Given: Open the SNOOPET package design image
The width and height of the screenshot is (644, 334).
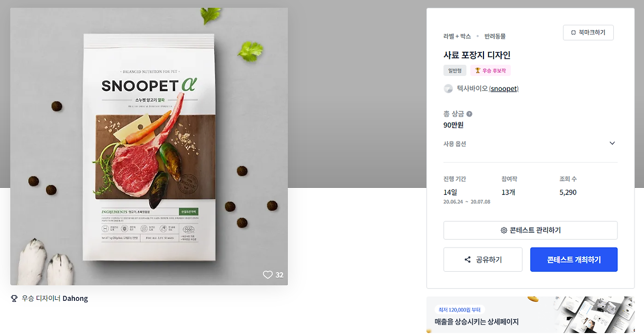Looking at the screenshot, I should point(149,146).
